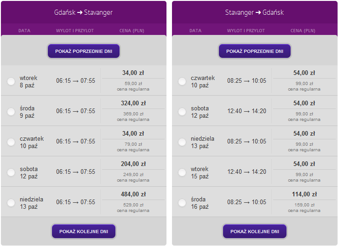
Task: Click the Gdańsk → Stavanger panel header
Action: point(83,12)
